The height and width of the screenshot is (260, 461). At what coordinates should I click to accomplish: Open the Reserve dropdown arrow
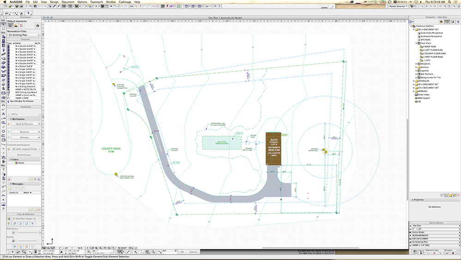point(39,132)
